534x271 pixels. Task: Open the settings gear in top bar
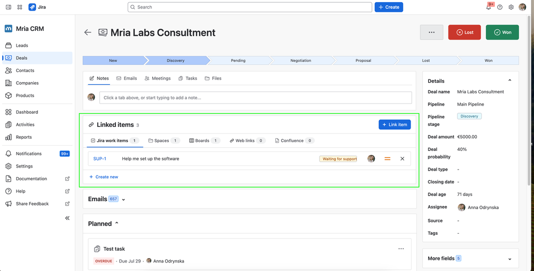tap(511, 7)
